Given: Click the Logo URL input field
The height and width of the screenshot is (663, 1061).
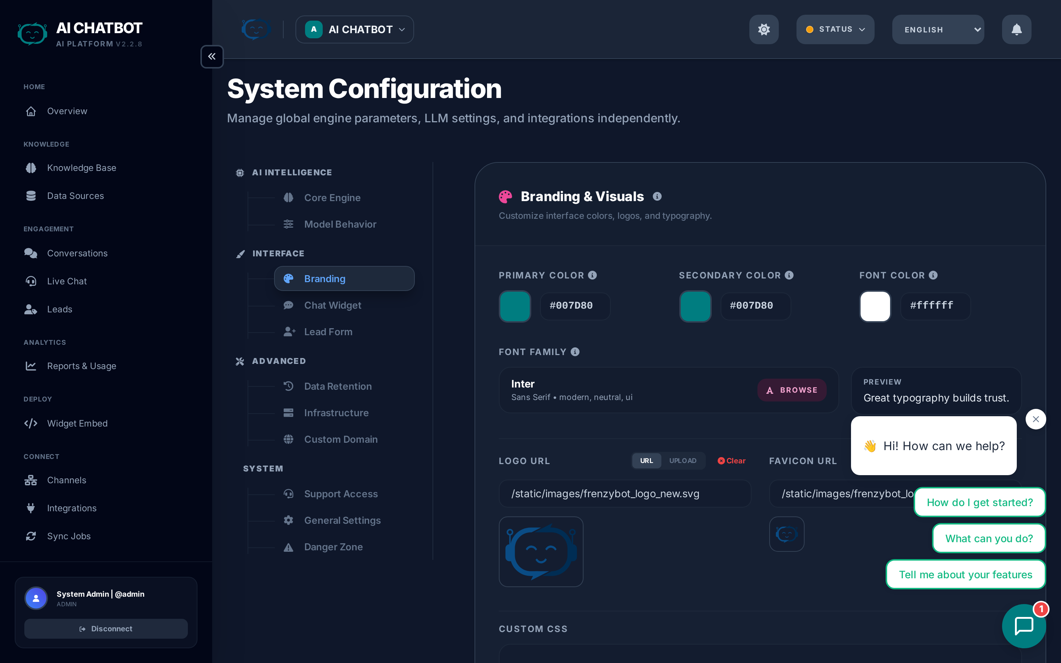Looking at the screenshot, I should [x=624, y=494].
